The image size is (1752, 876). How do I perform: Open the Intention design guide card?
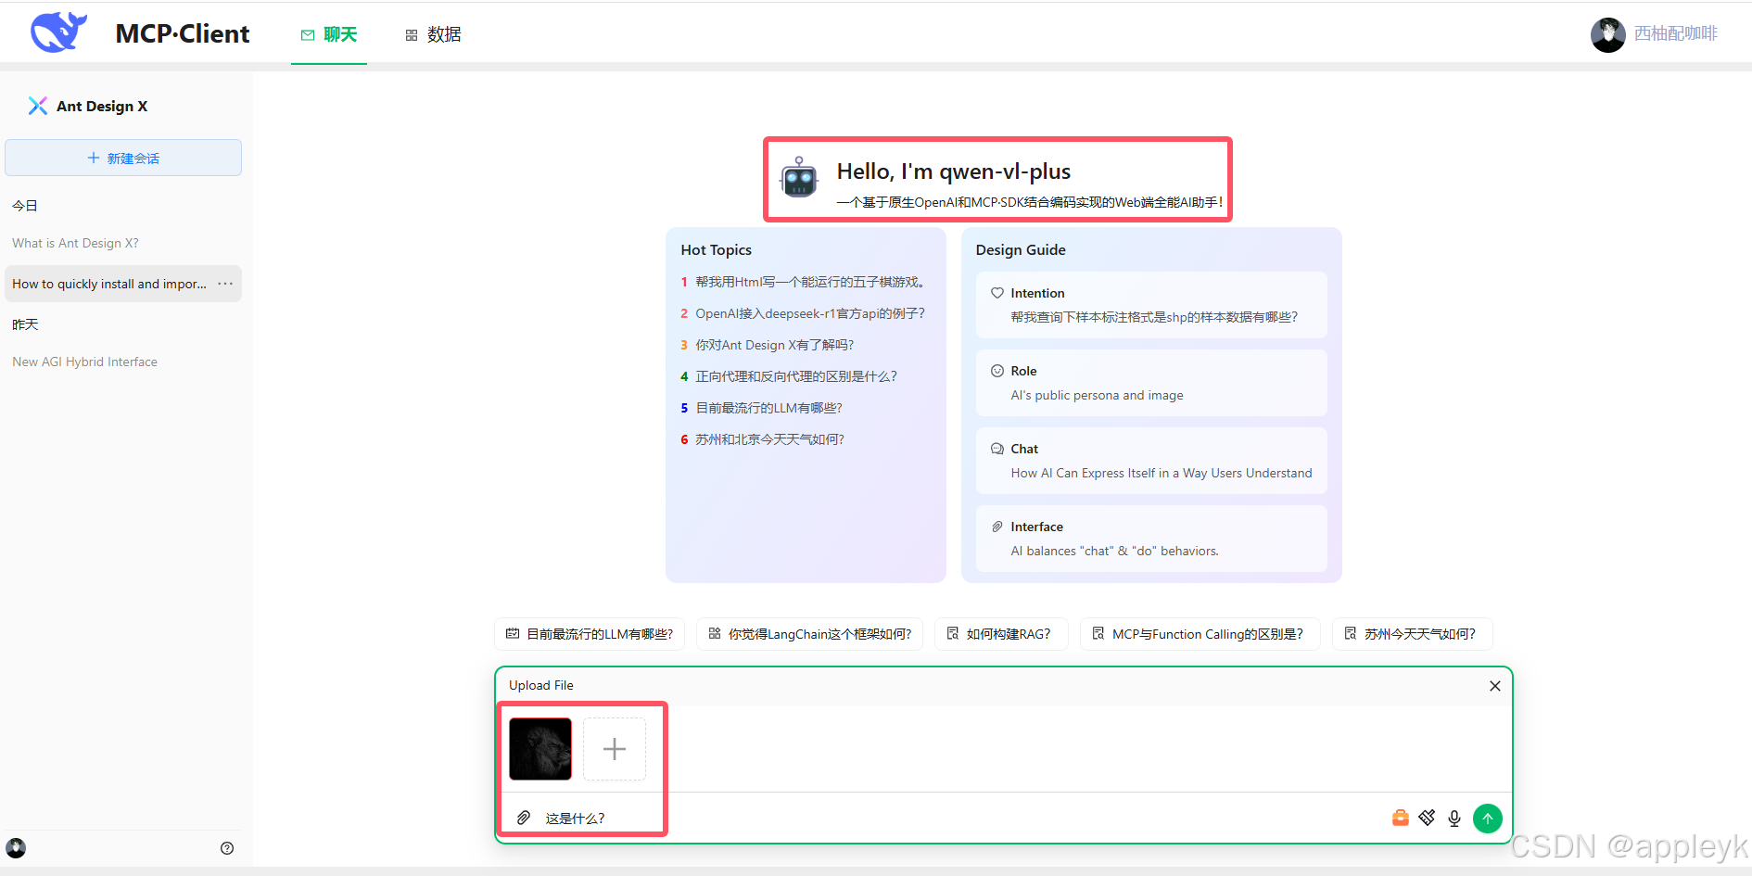tap(1151, 305)
